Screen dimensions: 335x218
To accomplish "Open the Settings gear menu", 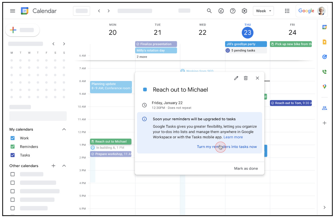I will point(244,11).
